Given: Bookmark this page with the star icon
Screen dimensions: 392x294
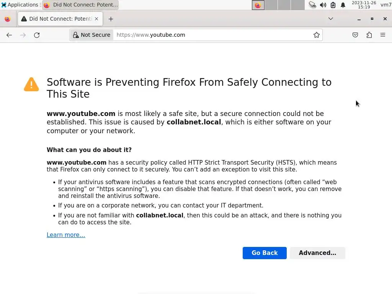Looking at the screenshot, I should point(317,35).
